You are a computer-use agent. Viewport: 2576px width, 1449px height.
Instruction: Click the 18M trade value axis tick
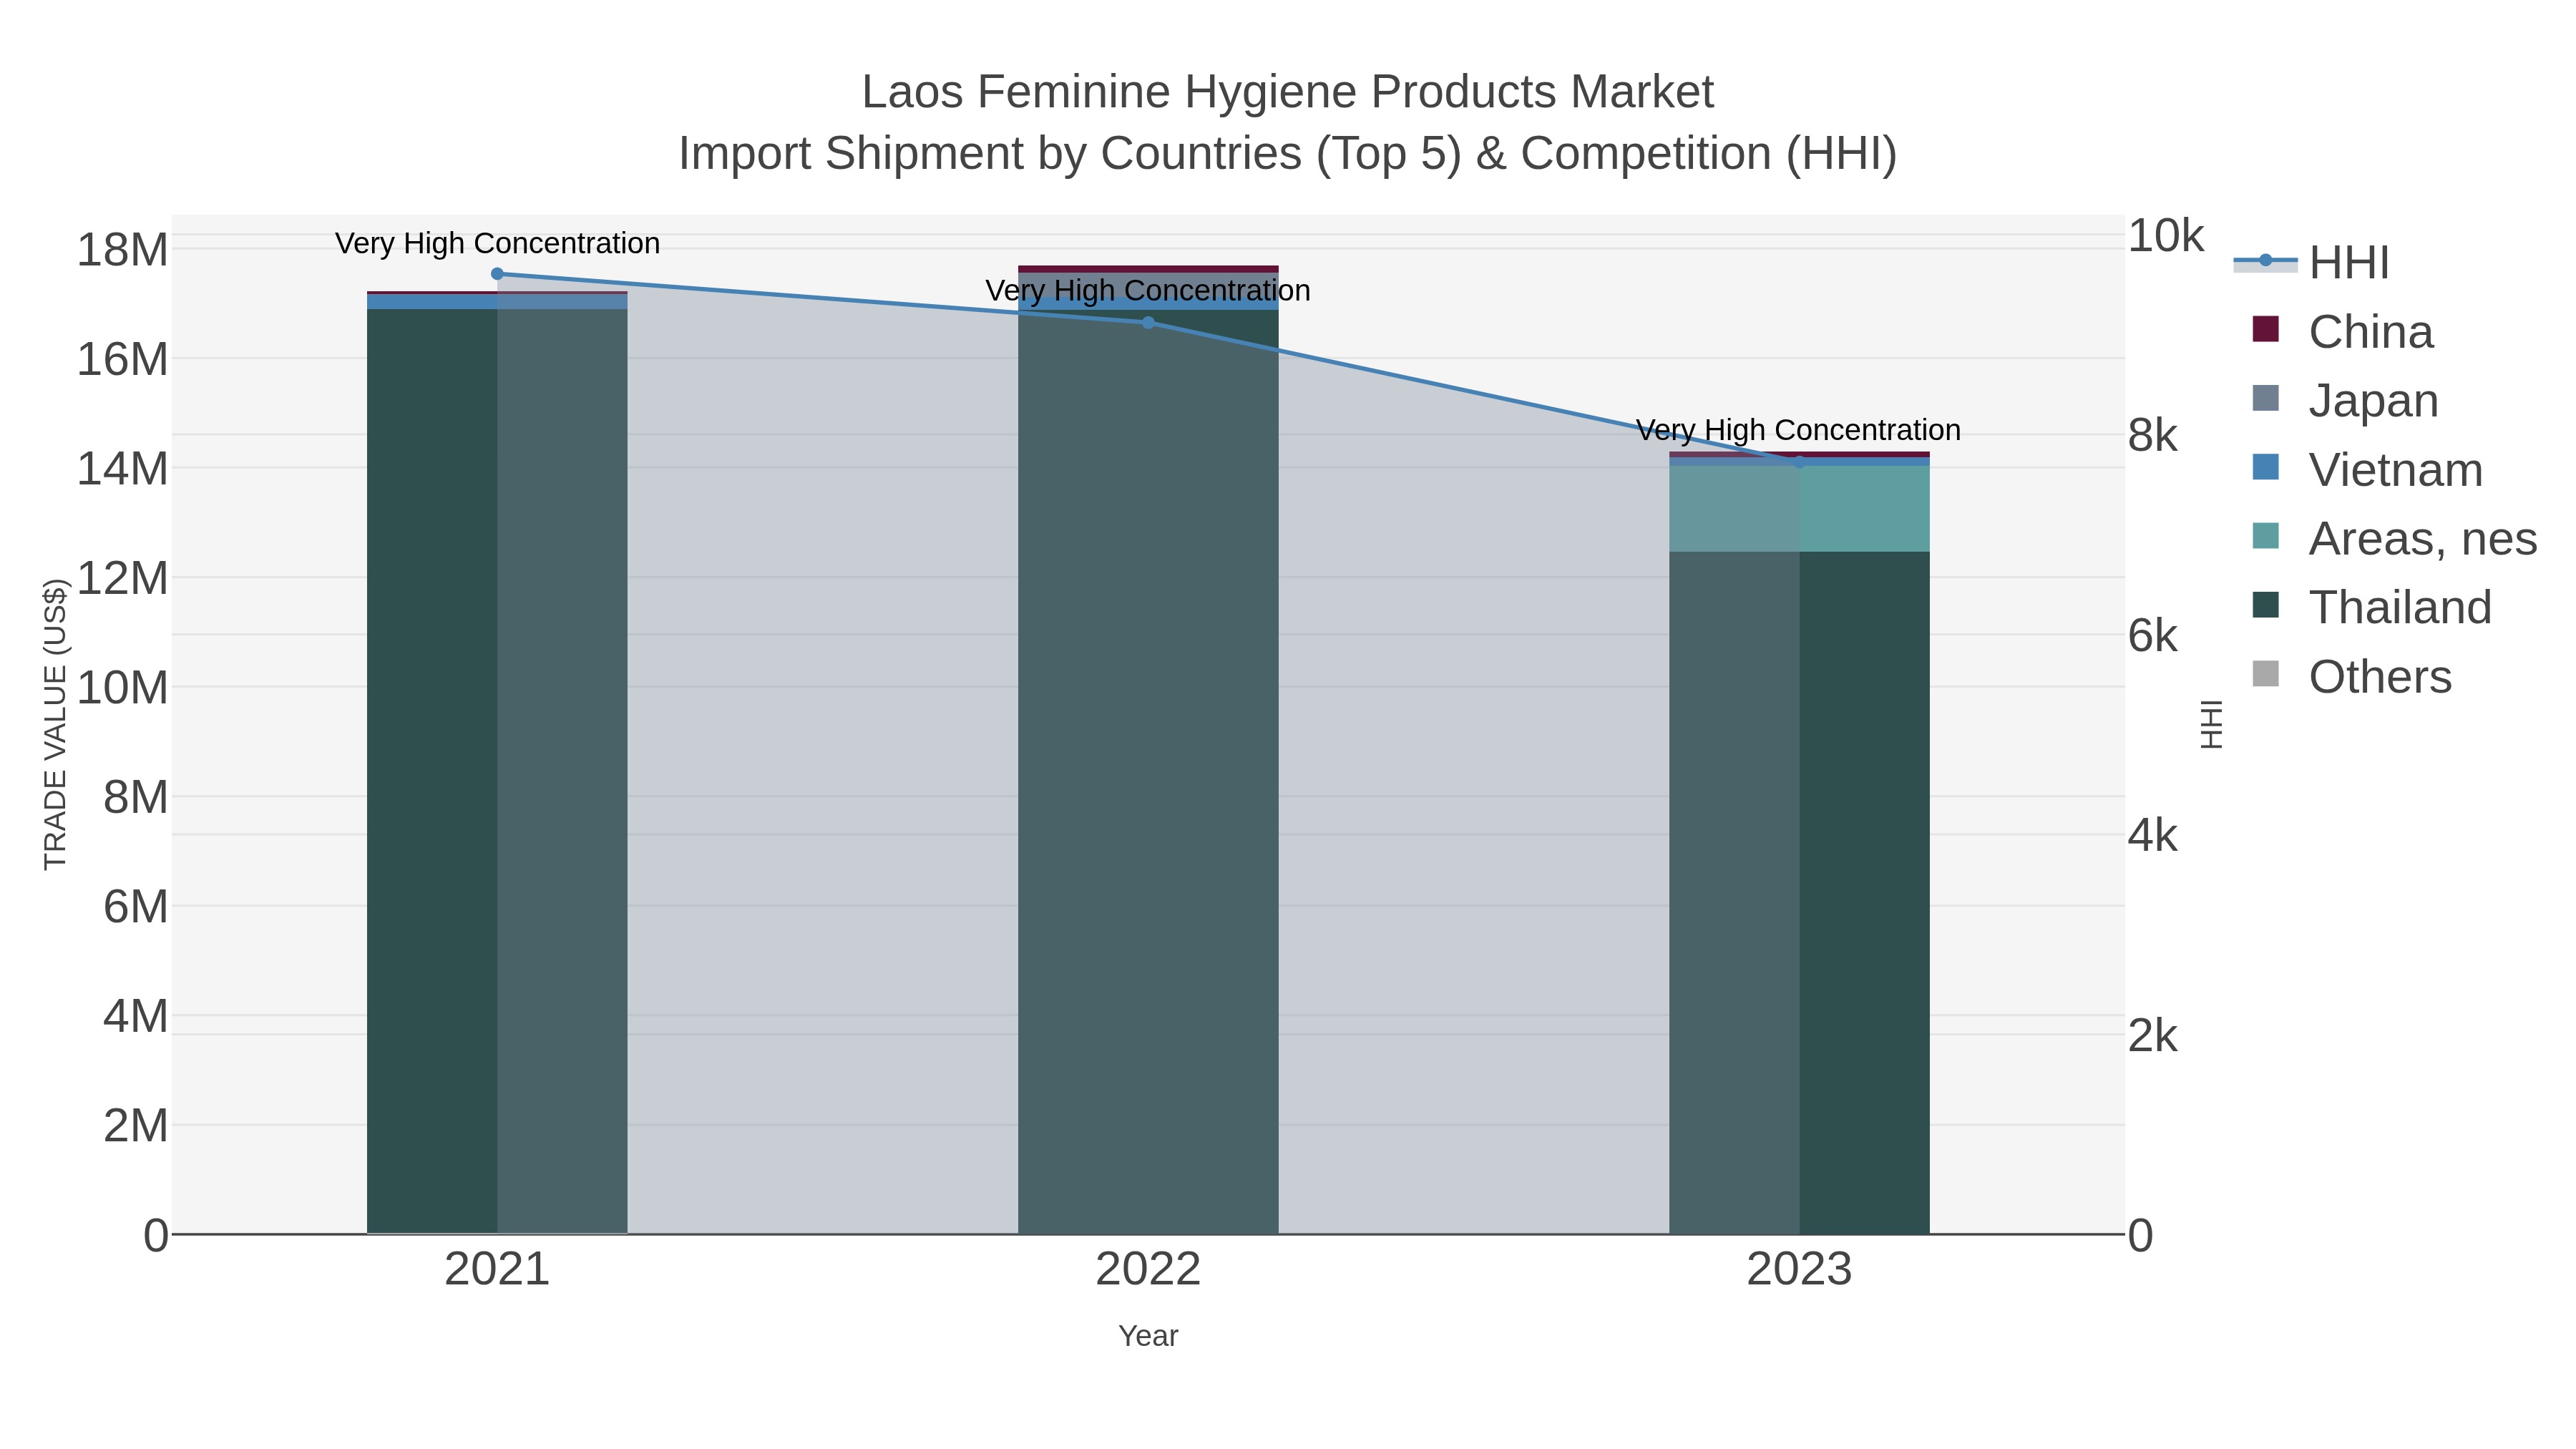coord(122,250)
